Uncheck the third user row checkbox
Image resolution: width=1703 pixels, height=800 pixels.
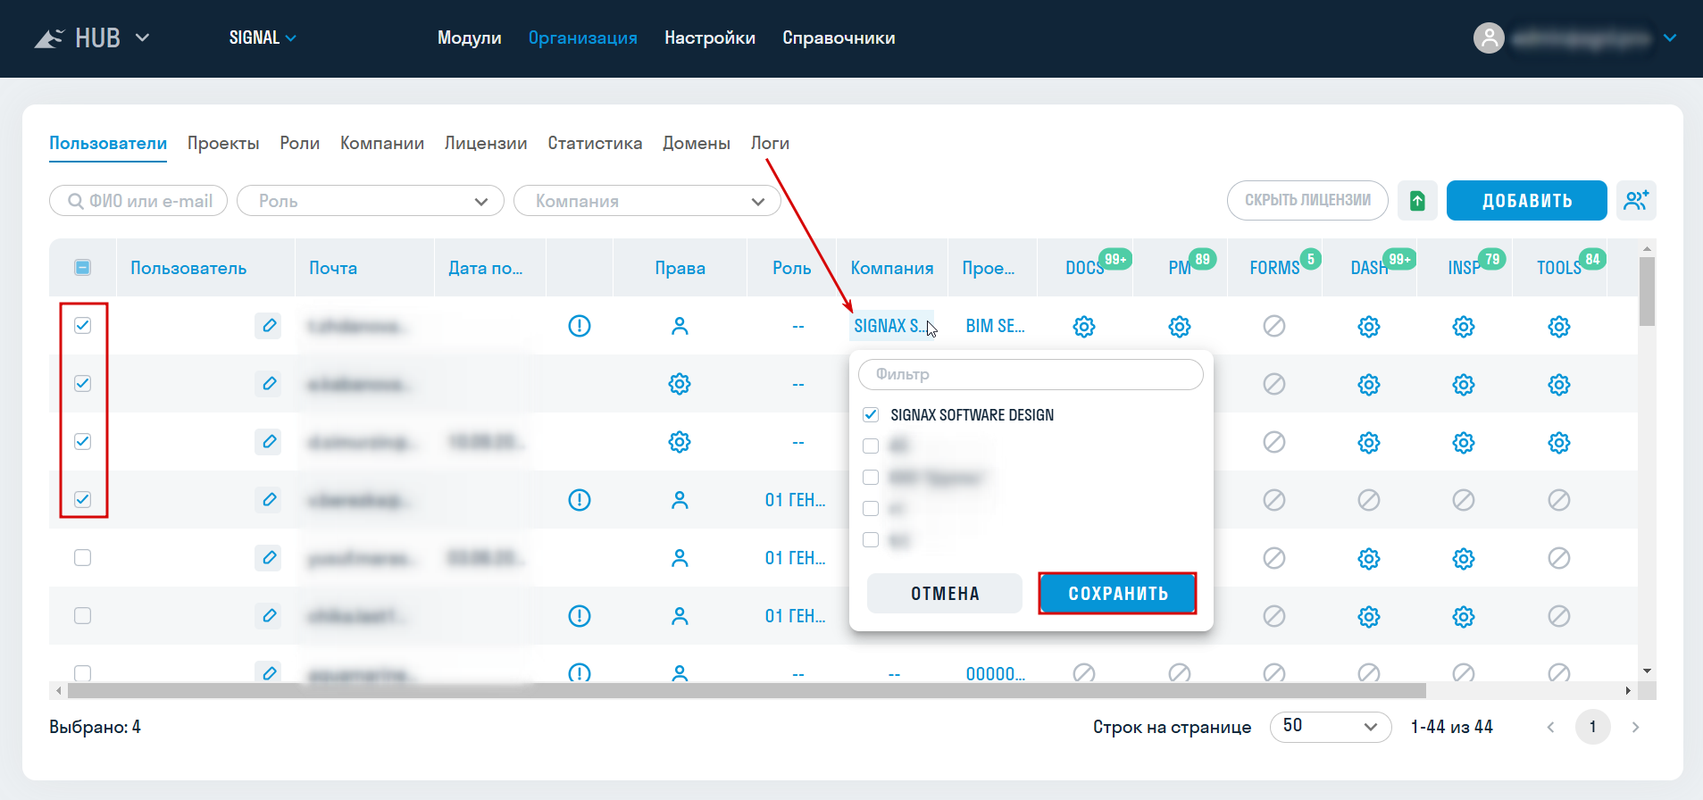pos(82,441)
